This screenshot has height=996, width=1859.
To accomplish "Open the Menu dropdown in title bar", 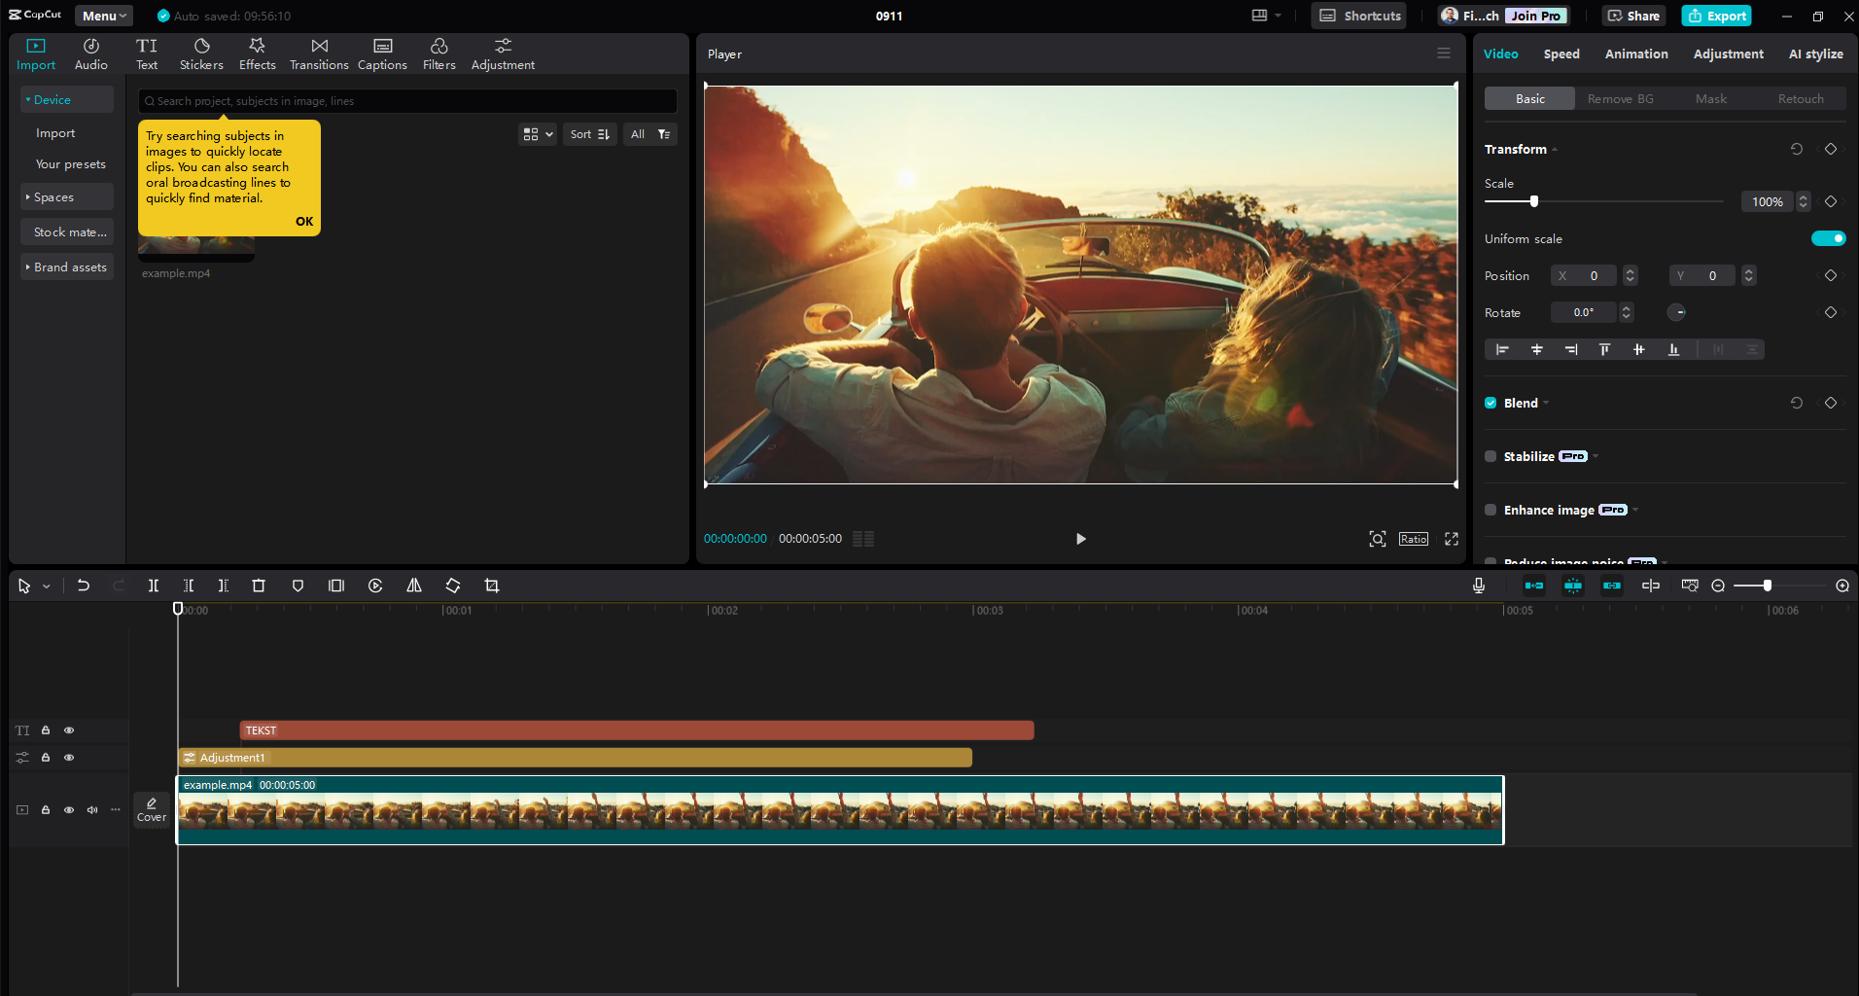I will pos(104,16).
